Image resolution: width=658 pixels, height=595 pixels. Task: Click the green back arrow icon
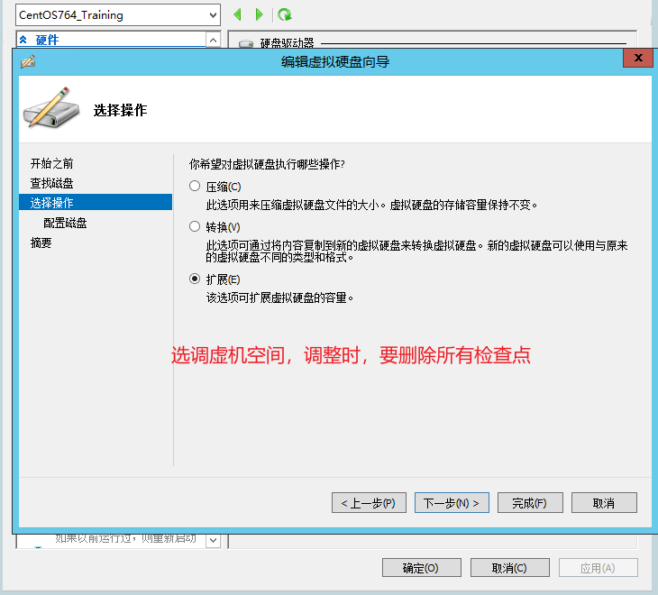coord(238,14)
